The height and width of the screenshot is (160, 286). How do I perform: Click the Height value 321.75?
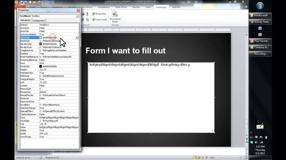tap(43, 70)
